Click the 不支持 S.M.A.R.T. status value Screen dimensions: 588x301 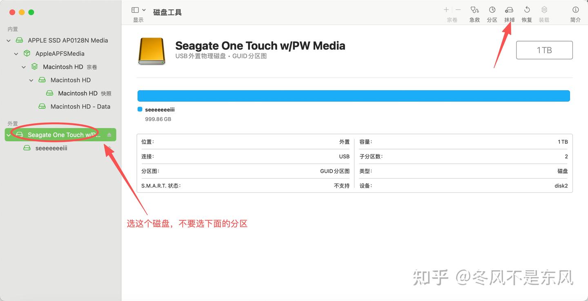[342, 186]
